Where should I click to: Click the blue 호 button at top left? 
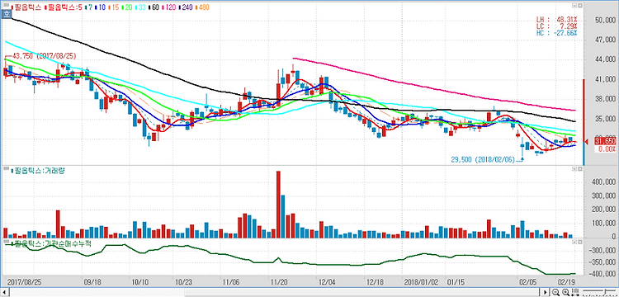pyautogui.click(x=7, y=14)
